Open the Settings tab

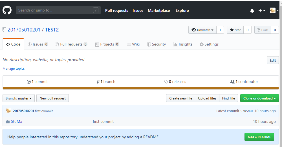tap(209, 44)
